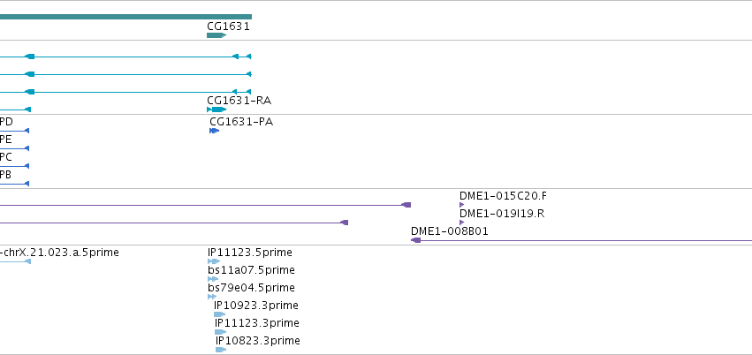Click the IP10923.3prime EST glyph
Viewport: 752px width, 355px height.
[220, 314]
